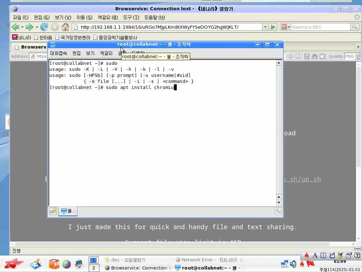The image size is (362, 272).
Task: Focus the browser URL address field
Action: point(167,27)
